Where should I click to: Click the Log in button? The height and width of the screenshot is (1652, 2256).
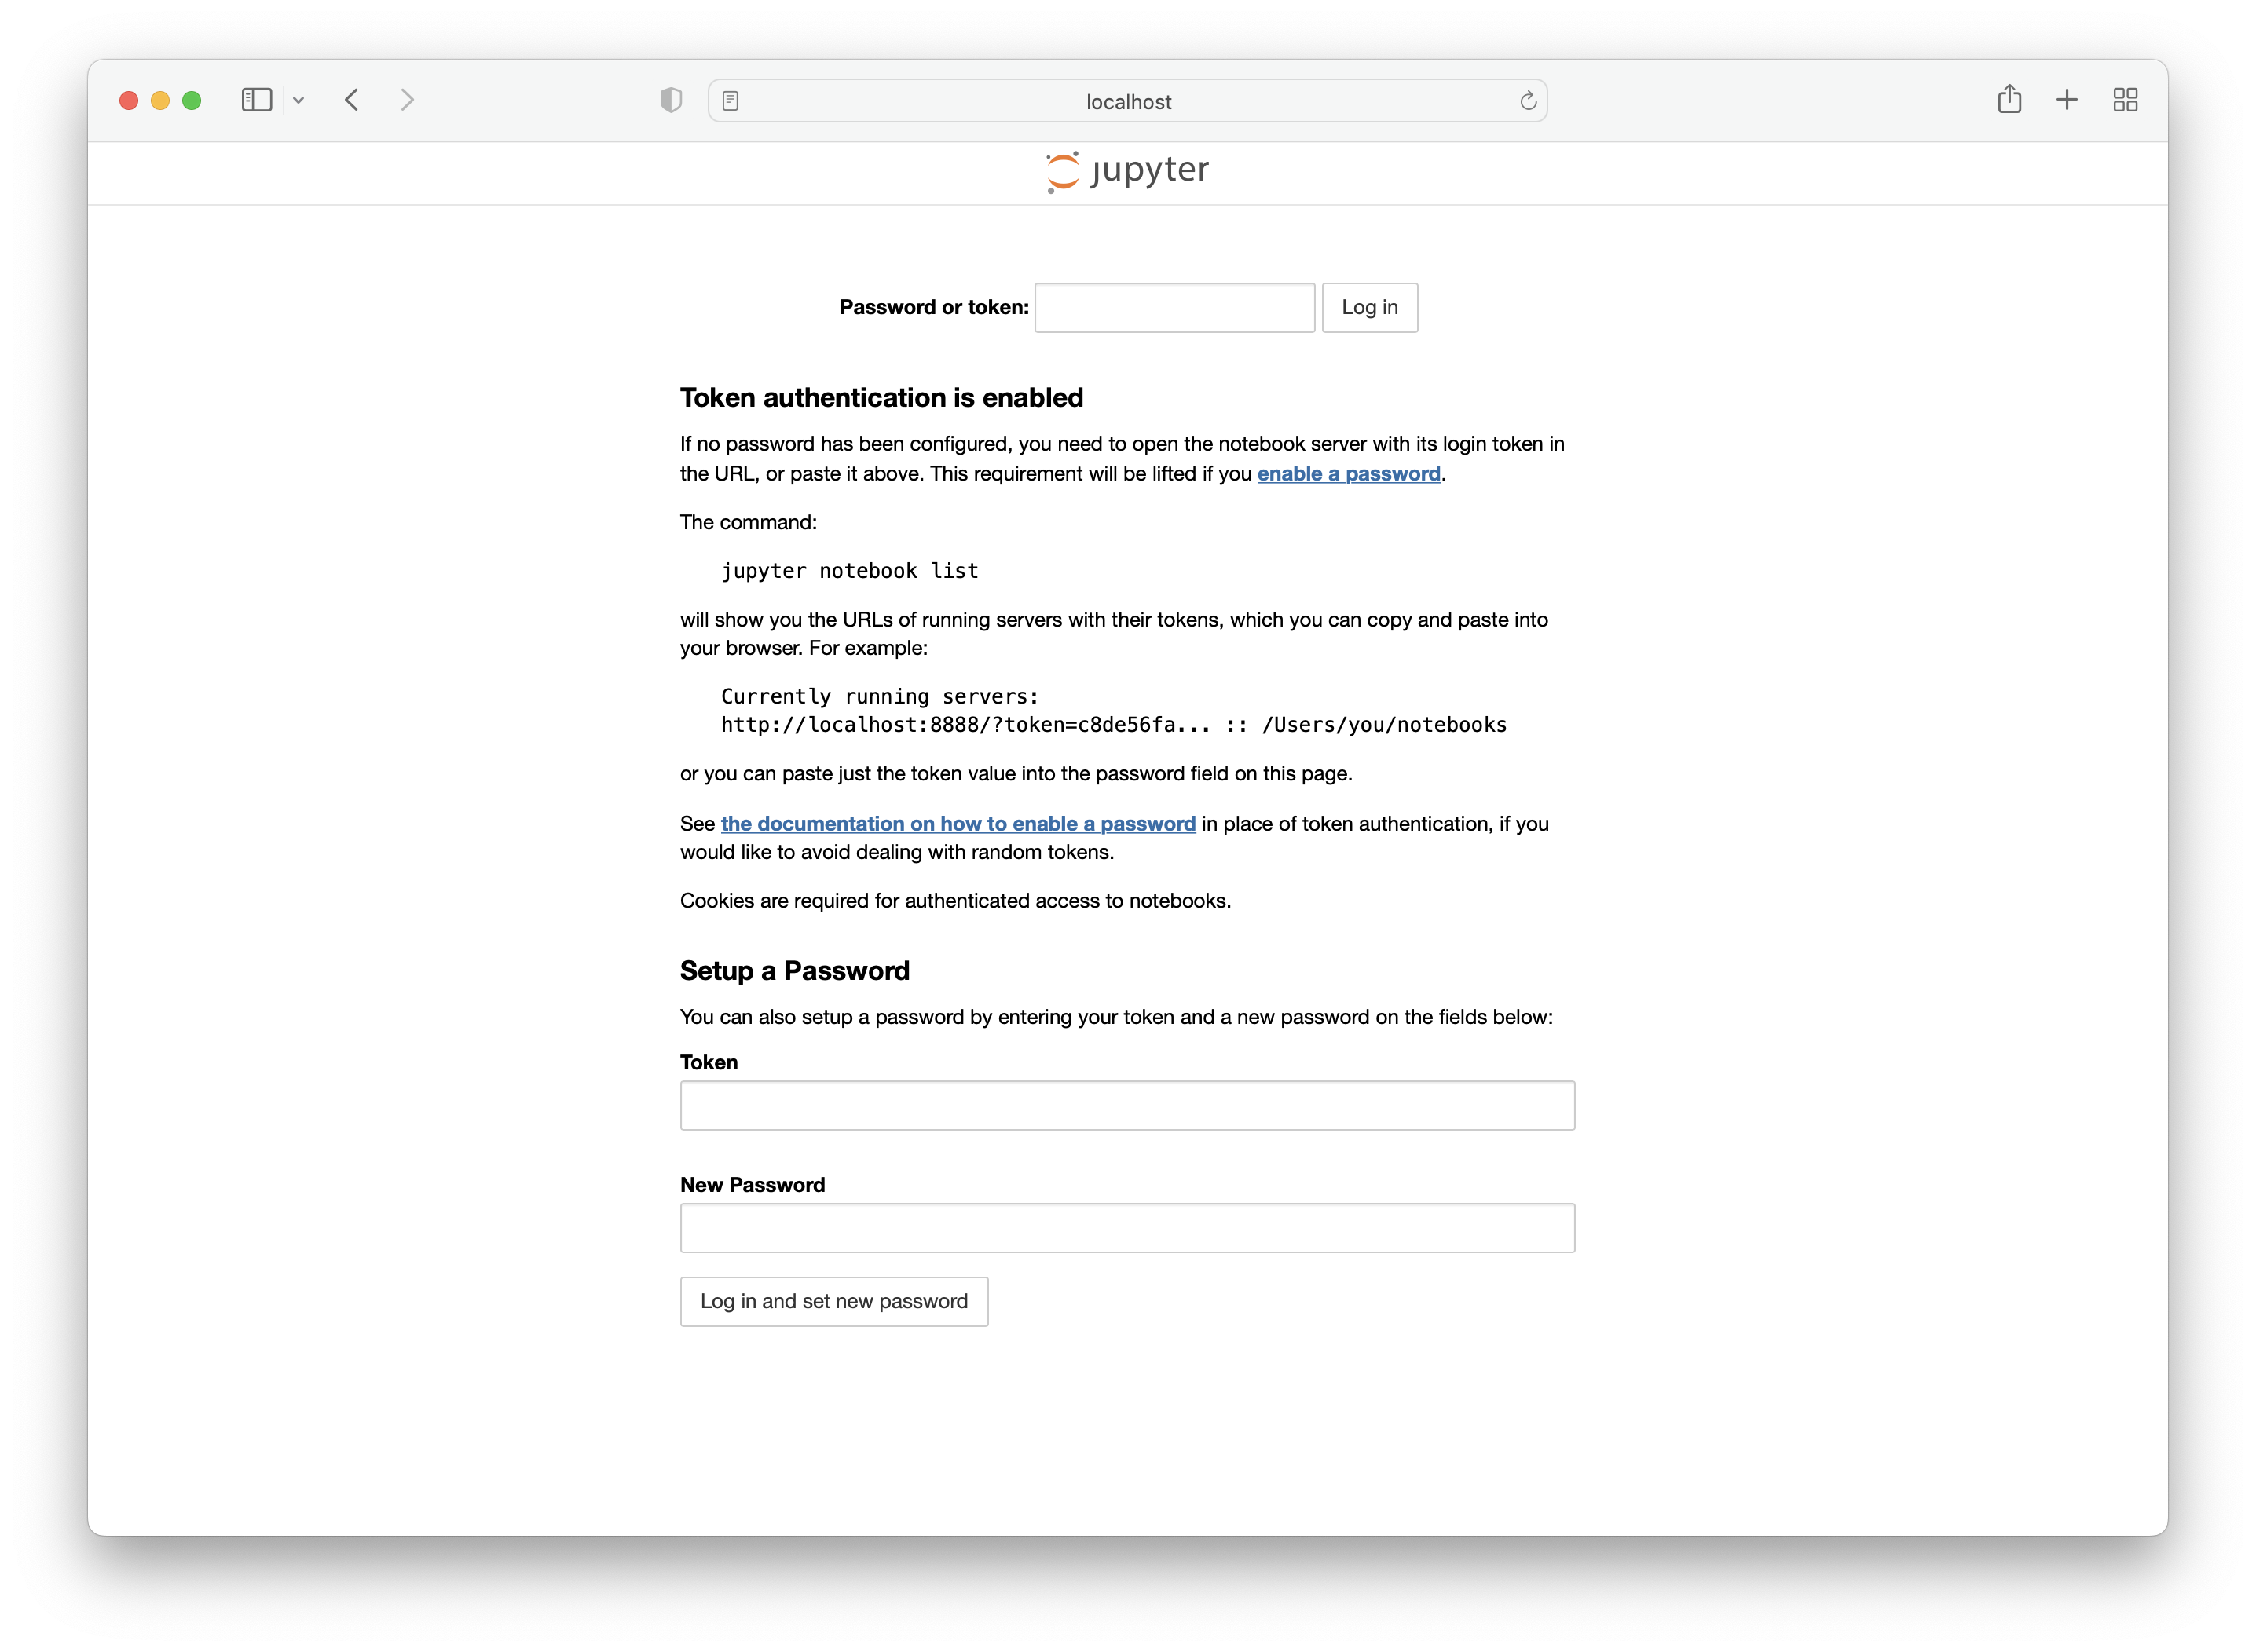click(1368, 307)
